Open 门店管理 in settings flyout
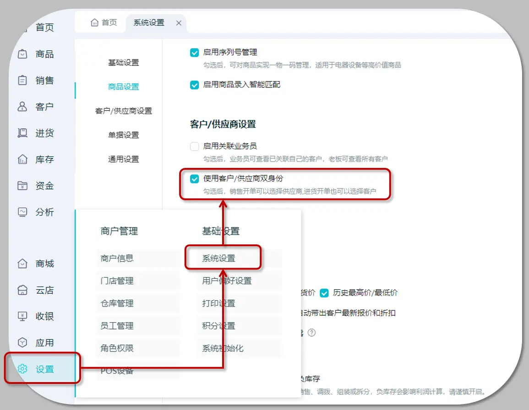The image size is (529, 410). [x=138, y=281]
